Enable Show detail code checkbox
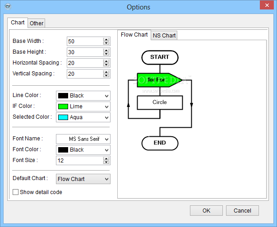 15,192
